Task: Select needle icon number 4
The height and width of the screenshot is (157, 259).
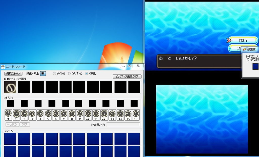Action: [x=40, y=115]
